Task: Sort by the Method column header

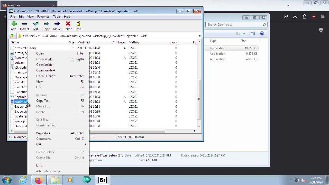Action: click(134, 42)
